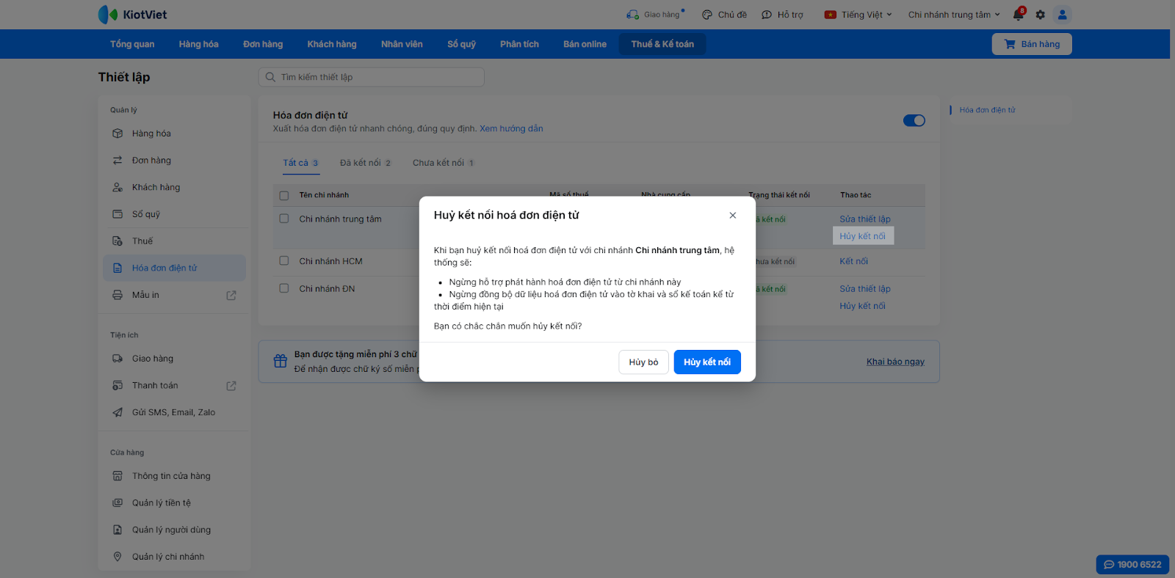Open the Tổng quan menu

(132, 44)
